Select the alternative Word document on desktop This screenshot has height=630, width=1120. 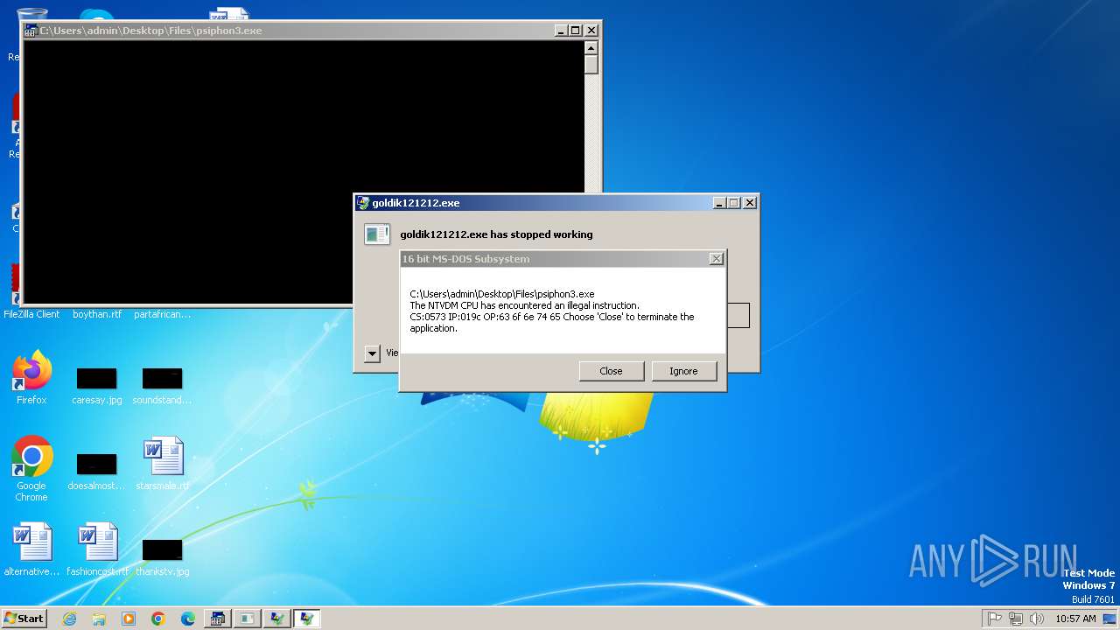click(x=31, y=549)
